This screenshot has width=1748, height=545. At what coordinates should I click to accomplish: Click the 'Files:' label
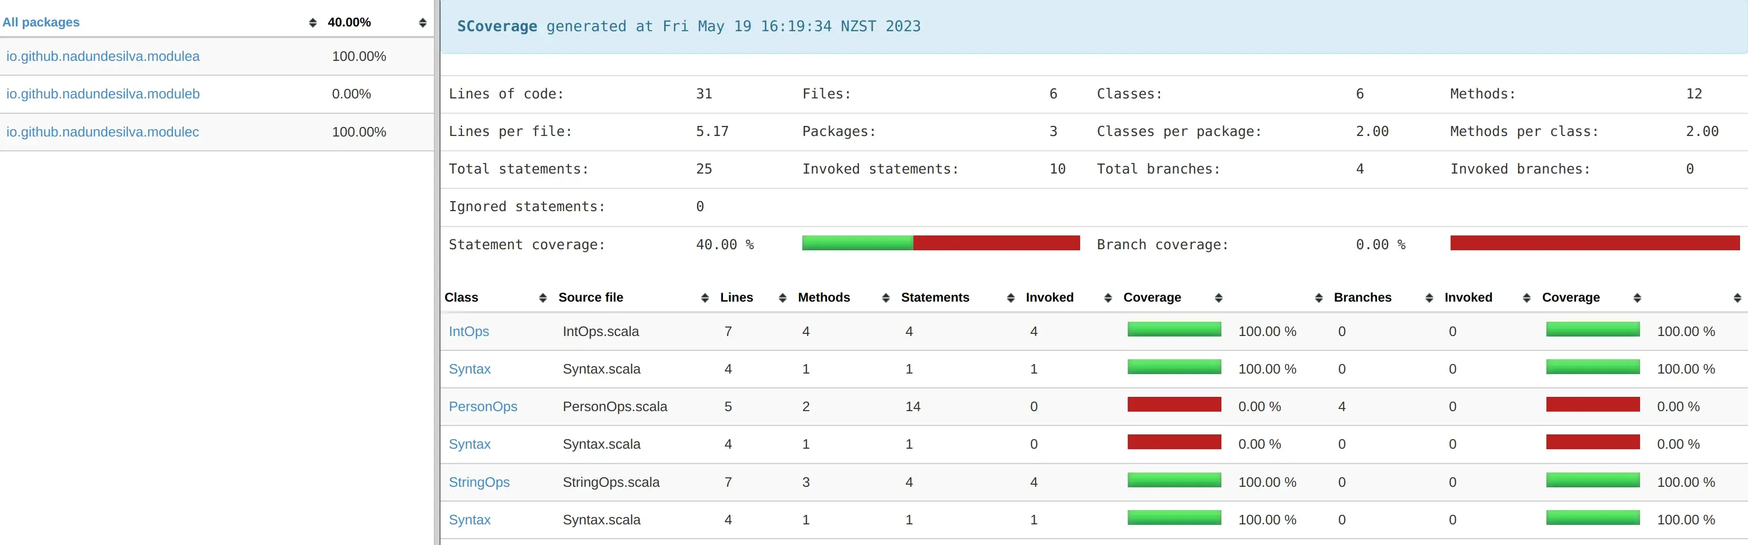point(827,94)
